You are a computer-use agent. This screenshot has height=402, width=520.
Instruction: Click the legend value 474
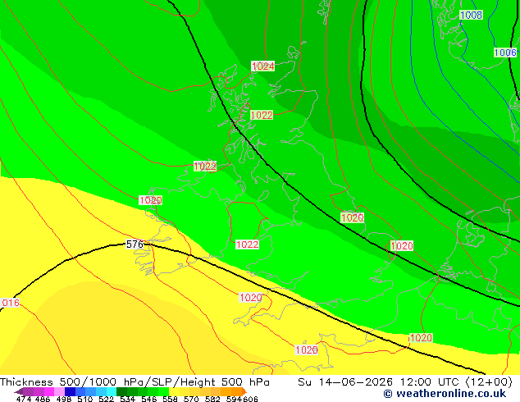click(x=23, y=399)
